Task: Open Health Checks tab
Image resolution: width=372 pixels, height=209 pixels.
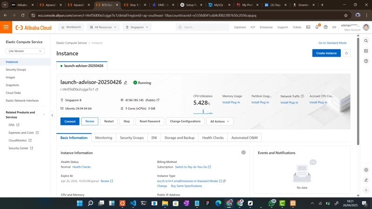Action: coord(213,137)
